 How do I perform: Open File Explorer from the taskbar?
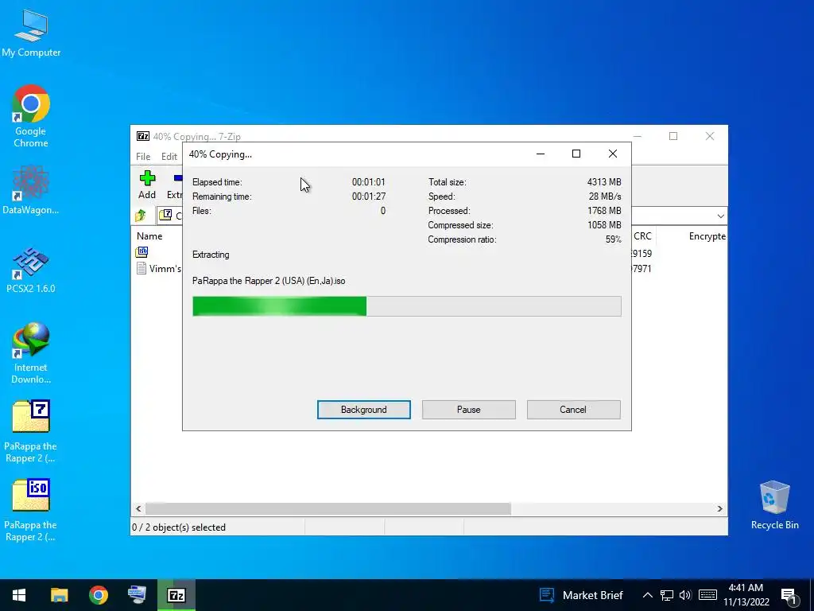coord(59,595)
